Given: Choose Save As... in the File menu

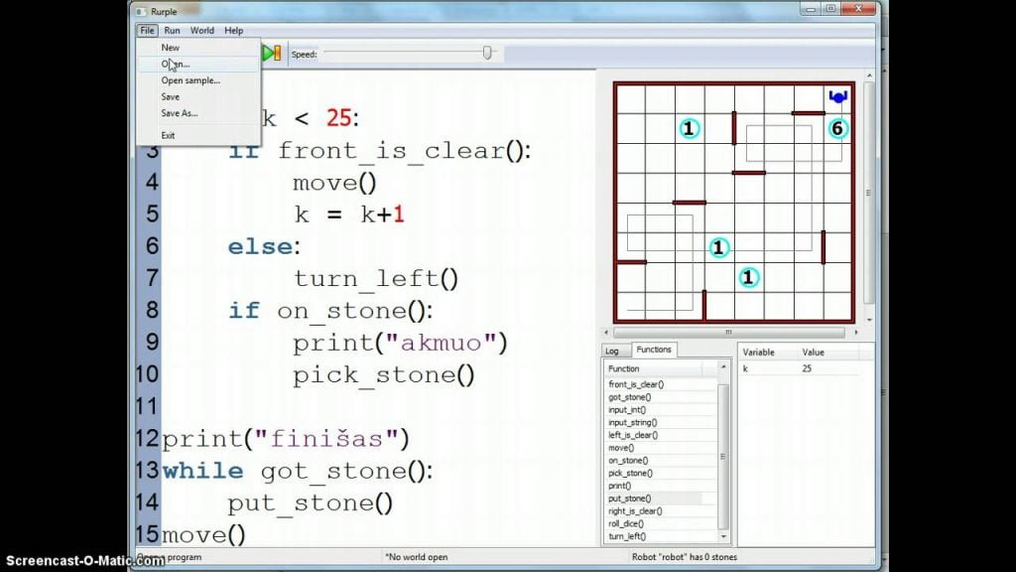Looking at the screenshot, I should (x=180, y=113).
